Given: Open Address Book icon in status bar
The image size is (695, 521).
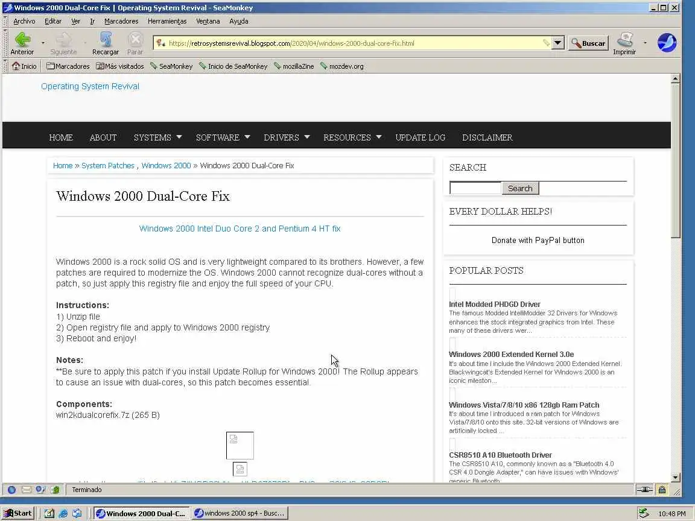Looking at the screenshot, I should (55, 490).
